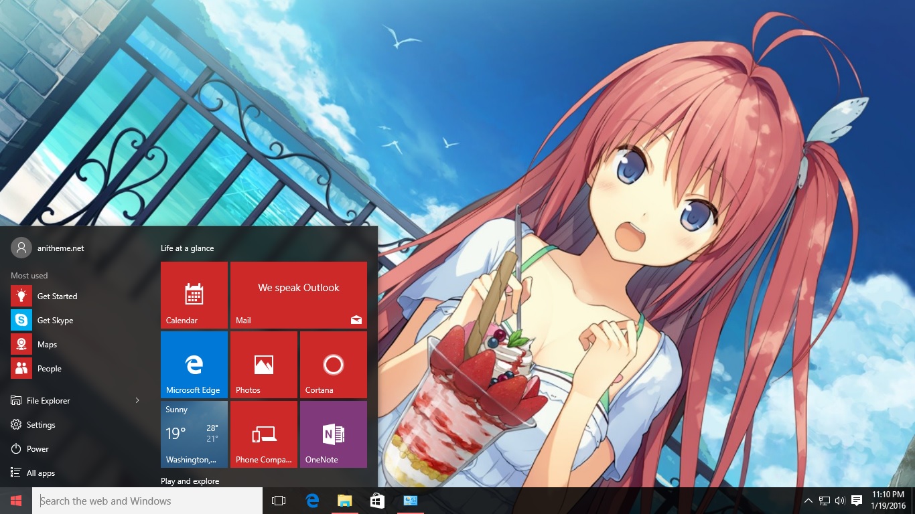This screenshot has width=915, height=514.
Task: Open Task View on the taskbar
Action: 279,501
